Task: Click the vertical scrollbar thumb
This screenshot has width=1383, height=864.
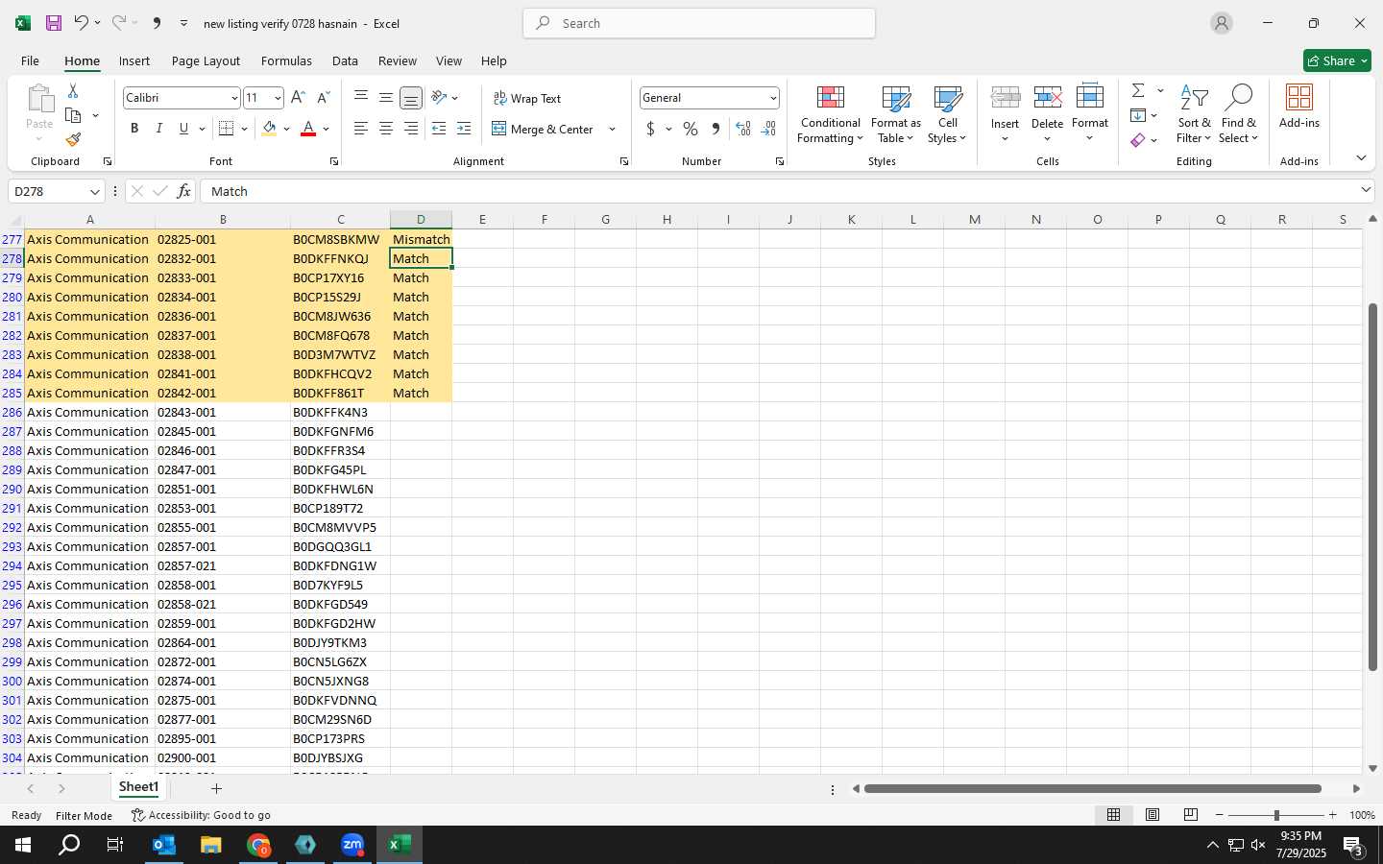Action: click(1372, 487)
